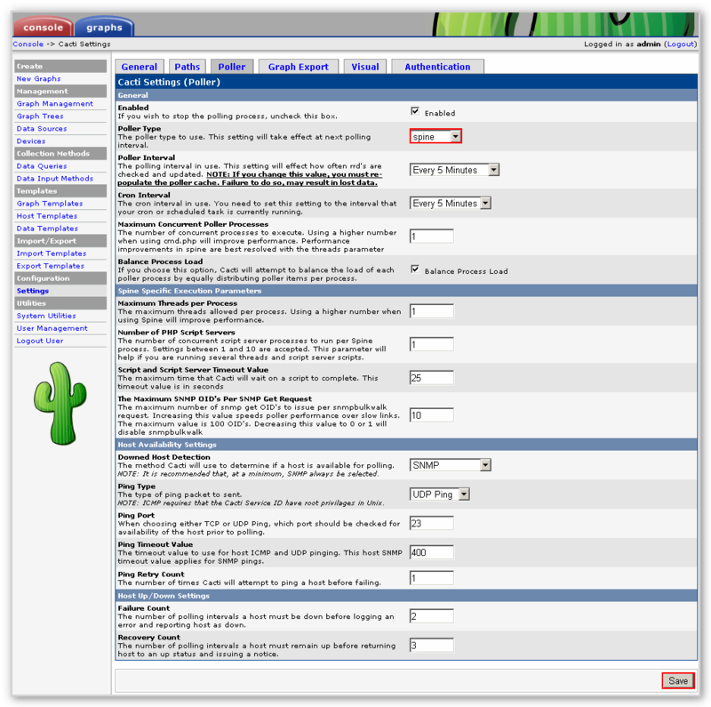Open the Visual settings tab
Screen dimensions: 711x707
365,67
